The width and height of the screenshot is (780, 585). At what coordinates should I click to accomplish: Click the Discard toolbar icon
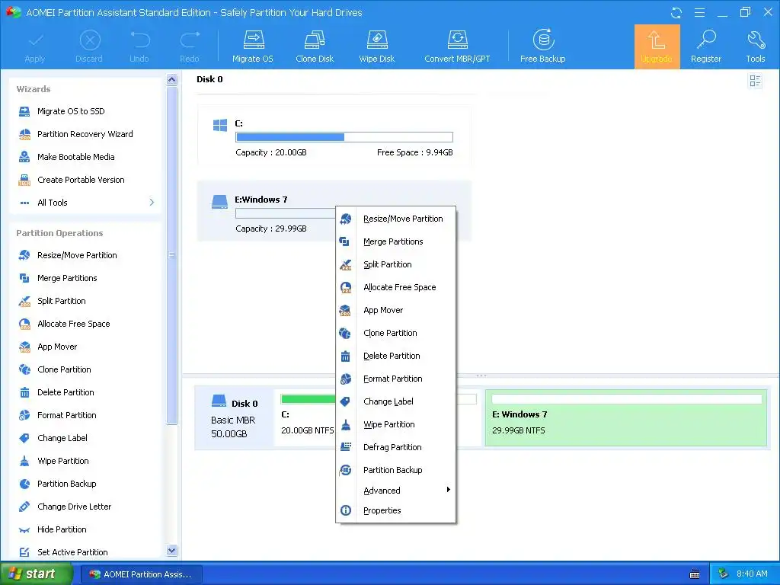(x=89, y=46)
